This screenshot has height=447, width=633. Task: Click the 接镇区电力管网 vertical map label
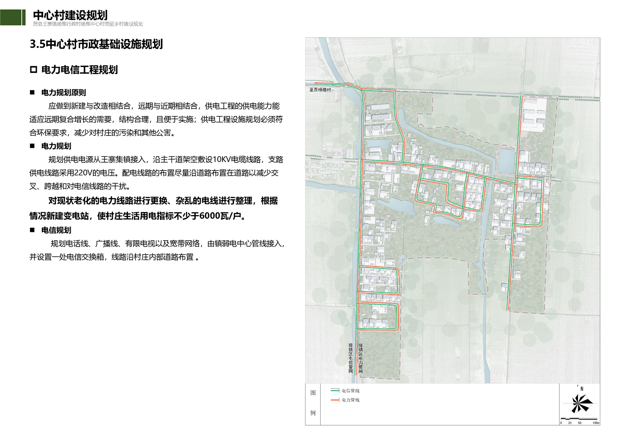click(361, 358)
